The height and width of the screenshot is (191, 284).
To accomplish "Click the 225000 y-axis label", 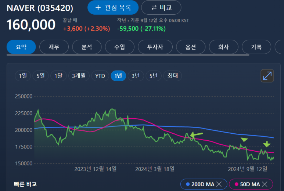I will [x=24, y=113].
